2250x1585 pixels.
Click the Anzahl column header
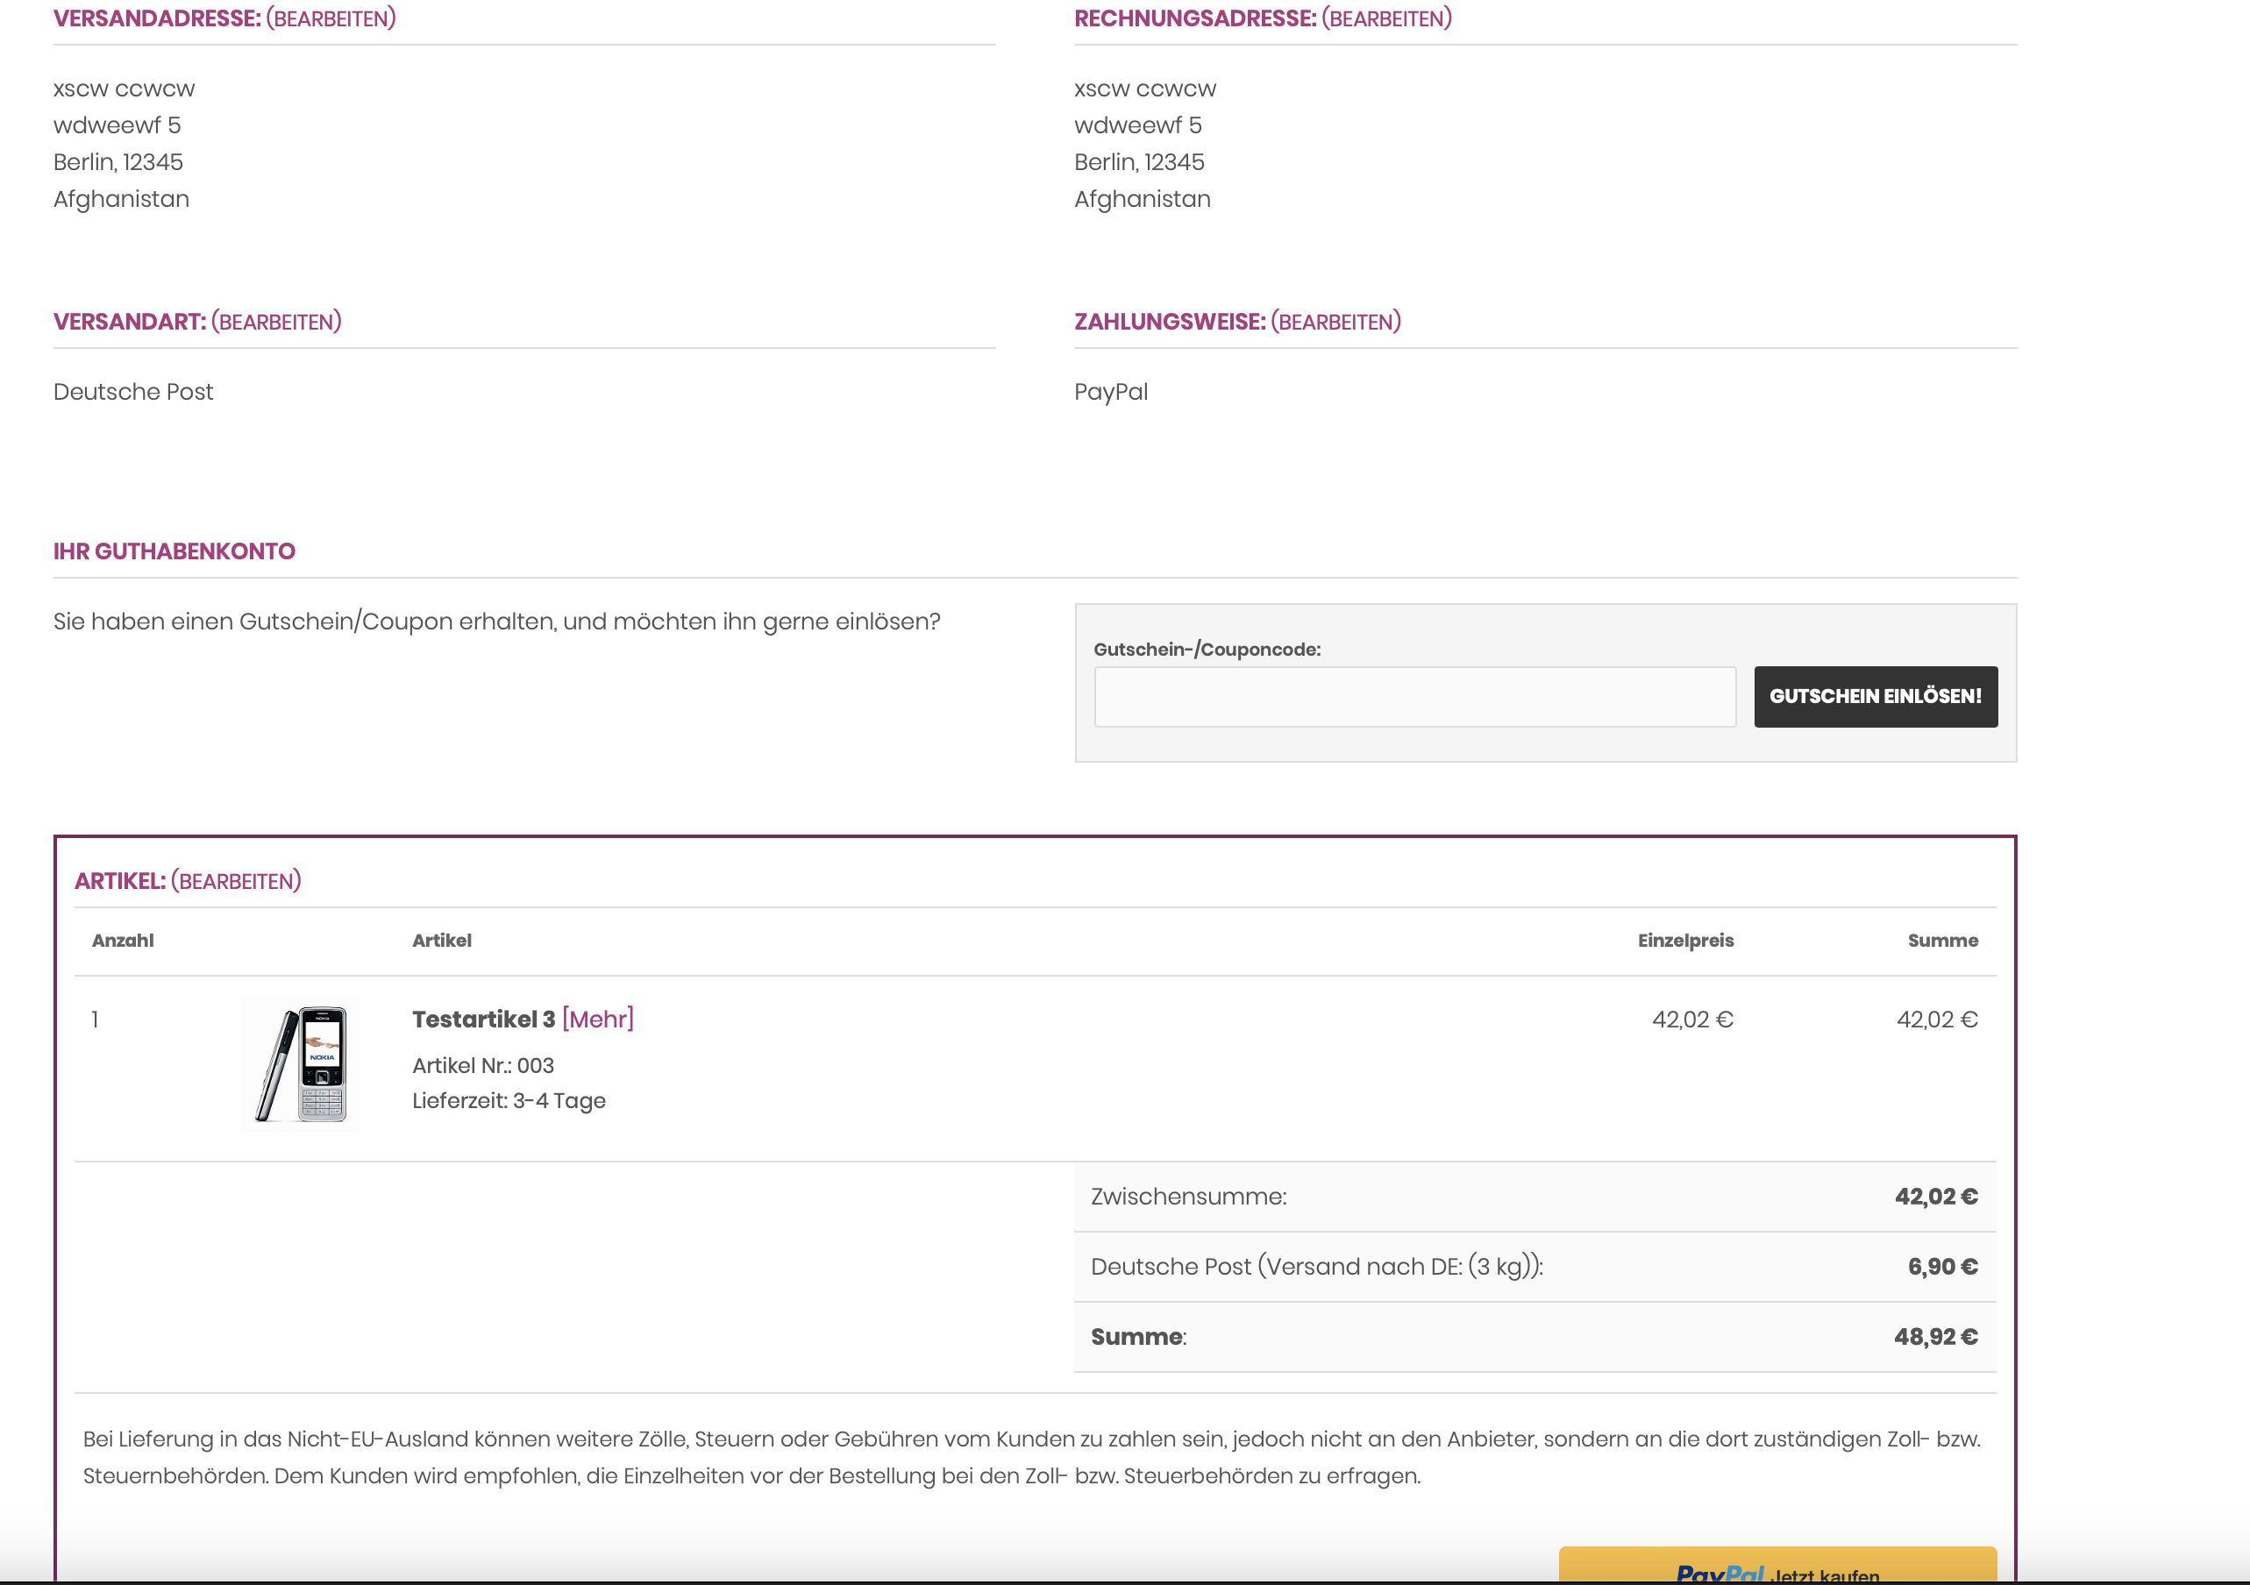[x=123, y=941]
